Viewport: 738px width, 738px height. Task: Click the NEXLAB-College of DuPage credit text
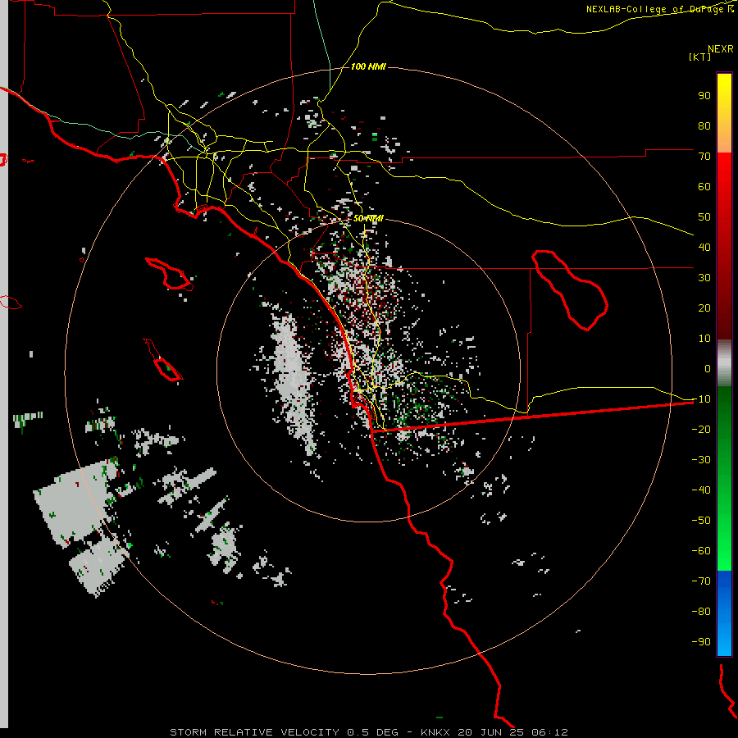(659, 9)
